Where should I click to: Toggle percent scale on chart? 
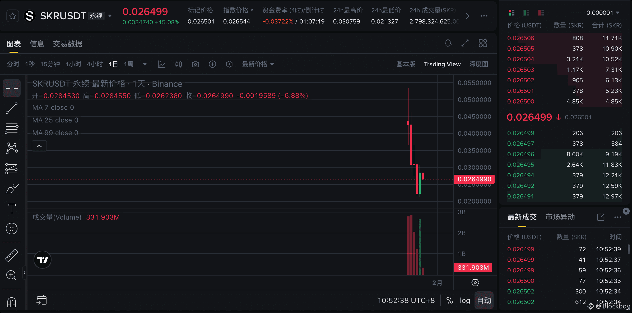coord(449,300)
